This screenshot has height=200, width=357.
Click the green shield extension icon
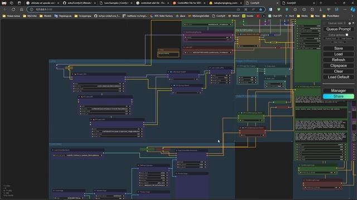click(279, 9)
